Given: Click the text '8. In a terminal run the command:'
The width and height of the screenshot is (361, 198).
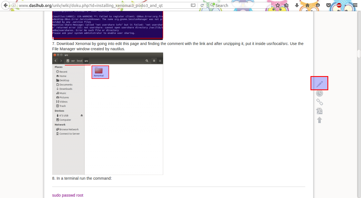Looking at the screenshot, I should pyautogui.click(x=82, y=178).
